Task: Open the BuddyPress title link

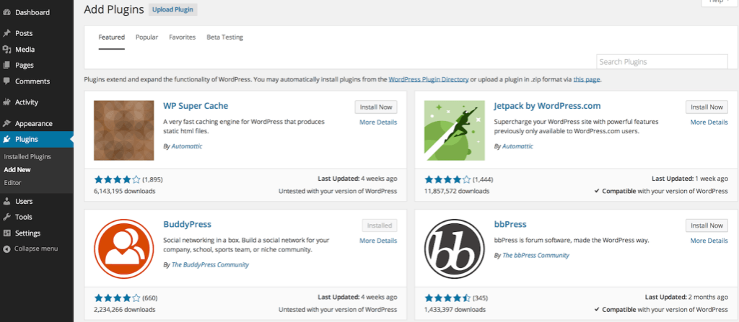Action: pyautogui.click(x=187, y=224)
